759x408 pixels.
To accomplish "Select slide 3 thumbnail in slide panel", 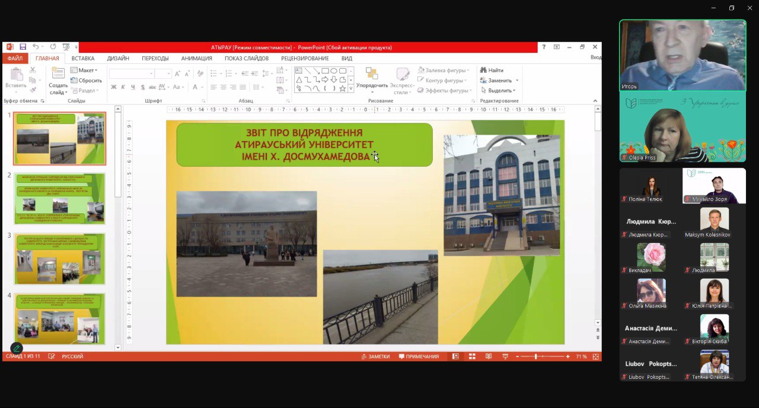I will [60, 259].
